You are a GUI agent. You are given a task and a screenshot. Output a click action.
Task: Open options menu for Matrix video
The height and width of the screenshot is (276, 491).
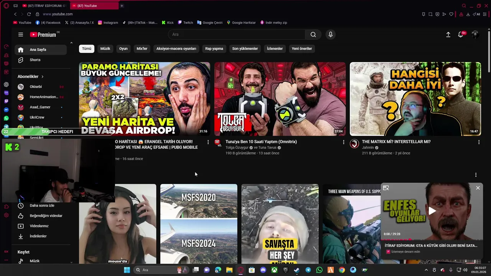pyautogui.click(x=479, y=142)
